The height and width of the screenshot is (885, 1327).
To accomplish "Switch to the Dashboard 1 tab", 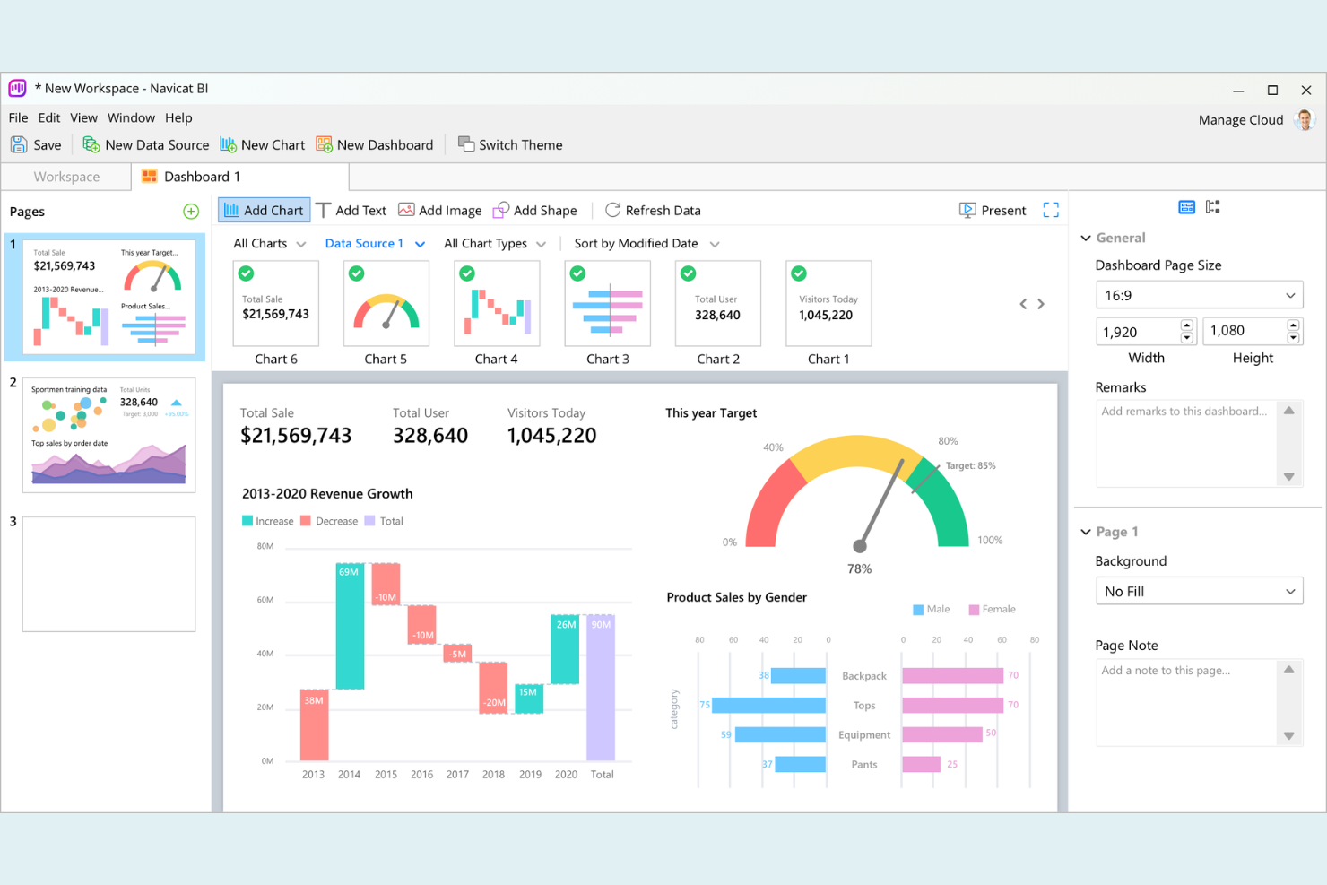I will coord(239,177).
